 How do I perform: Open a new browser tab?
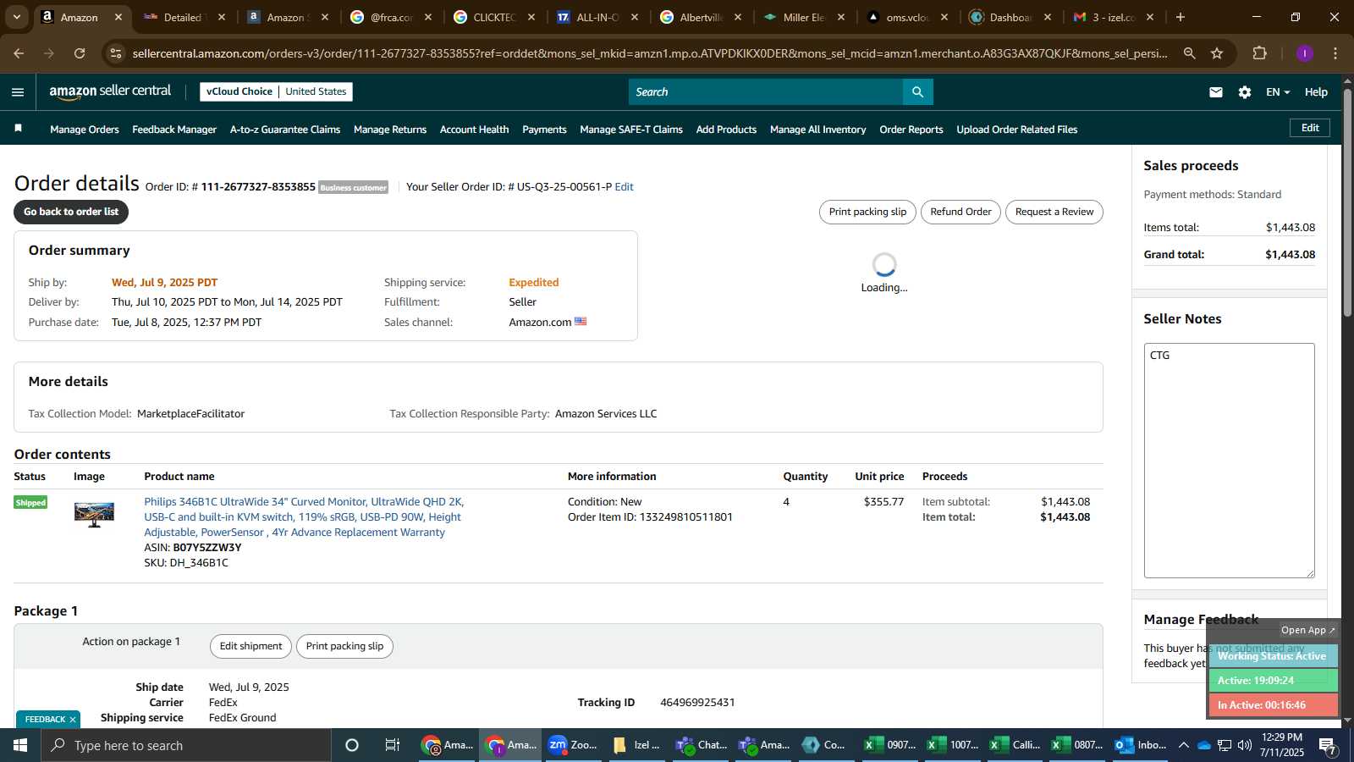(x=1181, y=17)
